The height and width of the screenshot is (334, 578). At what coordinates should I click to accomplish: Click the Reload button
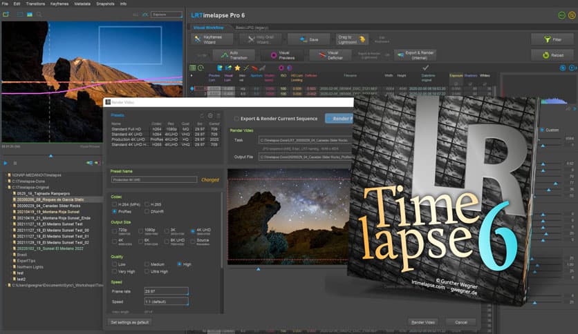click(553, 55)
